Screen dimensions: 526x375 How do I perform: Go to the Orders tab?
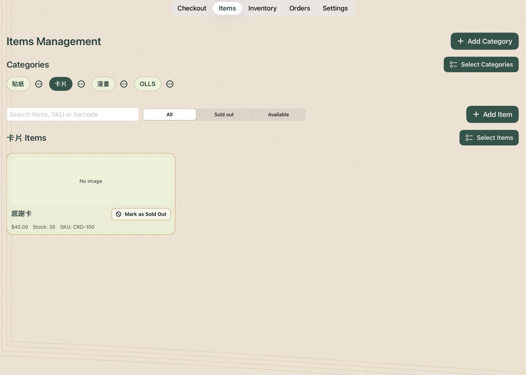(300, 8)
